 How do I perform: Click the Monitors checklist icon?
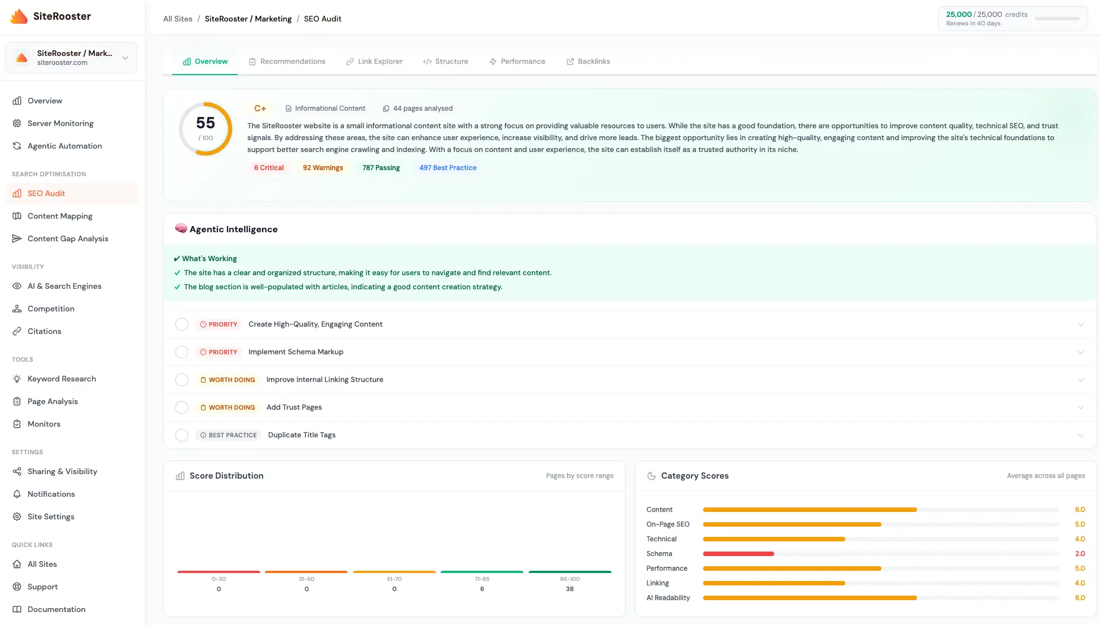[x=17, y=424]
